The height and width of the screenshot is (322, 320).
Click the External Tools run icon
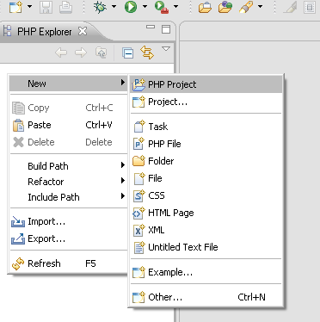point(162,7)
